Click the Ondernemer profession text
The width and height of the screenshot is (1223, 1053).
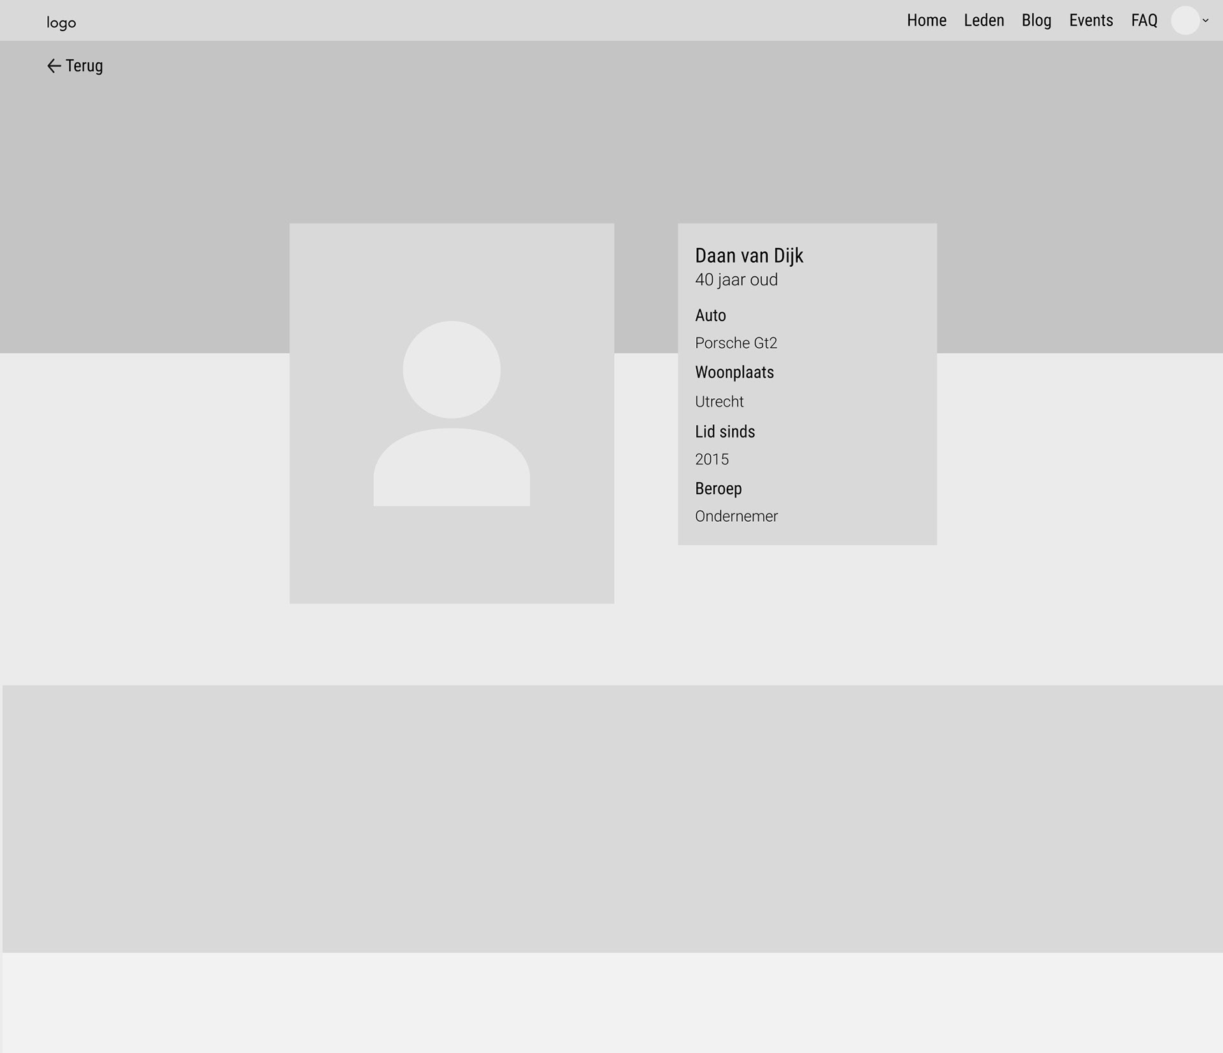click(x=736, y=517)
